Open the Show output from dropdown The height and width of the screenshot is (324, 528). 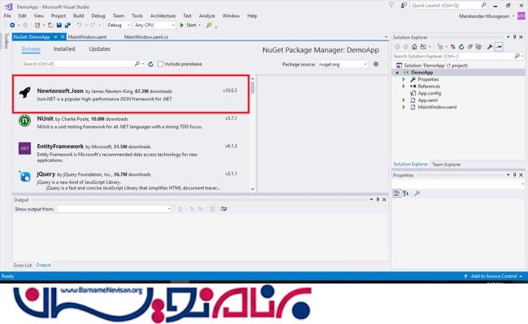coord(115,209)
